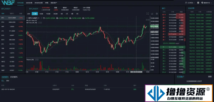
Task: Select the 15分钟 chart interval tab
Action: (x=48, y=14)
